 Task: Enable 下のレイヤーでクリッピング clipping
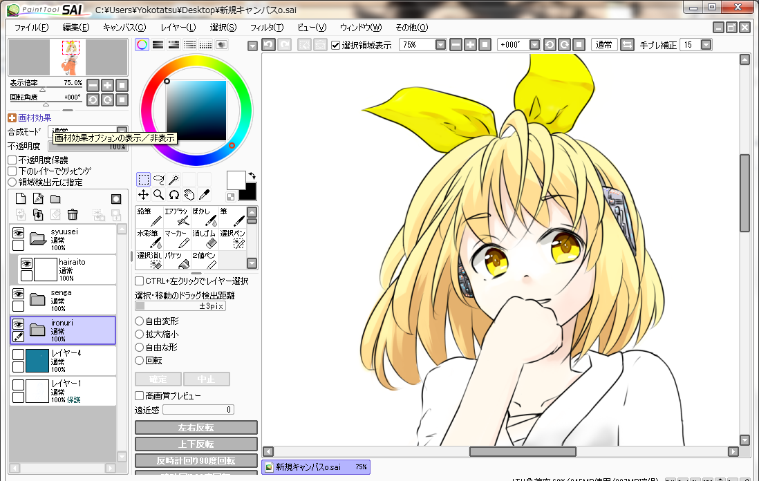pyautogui.click(x=12, y=171)
